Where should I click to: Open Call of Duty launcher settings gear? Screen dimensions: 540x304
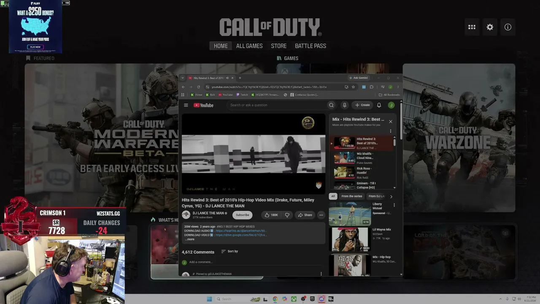tap(490, 27)
